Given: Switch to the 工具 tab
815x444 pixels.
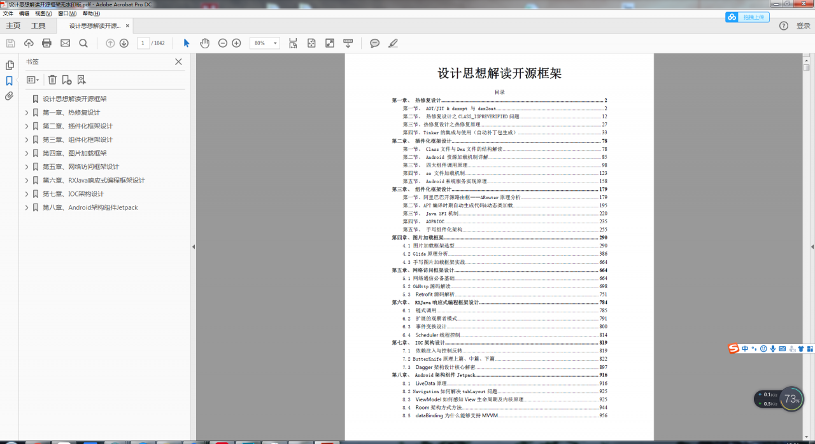Looking at the screenshot, I should (x=39, y=26).
